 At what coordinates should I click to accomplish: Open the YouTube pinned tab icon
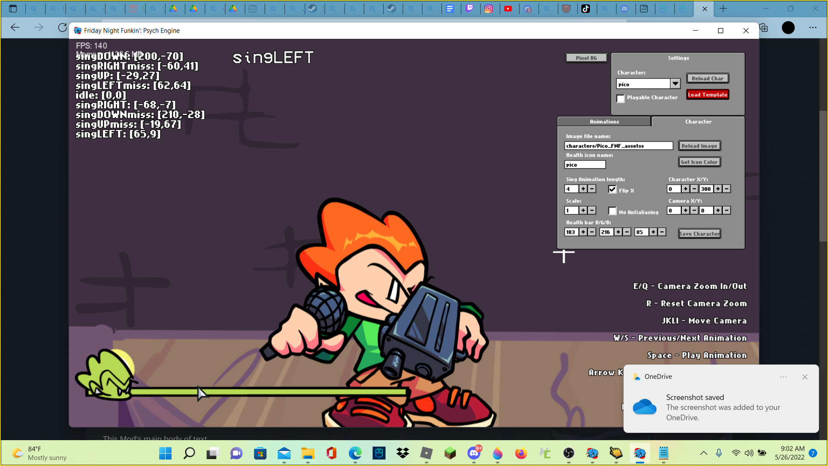pyautogui.click(x=509, y=9)
